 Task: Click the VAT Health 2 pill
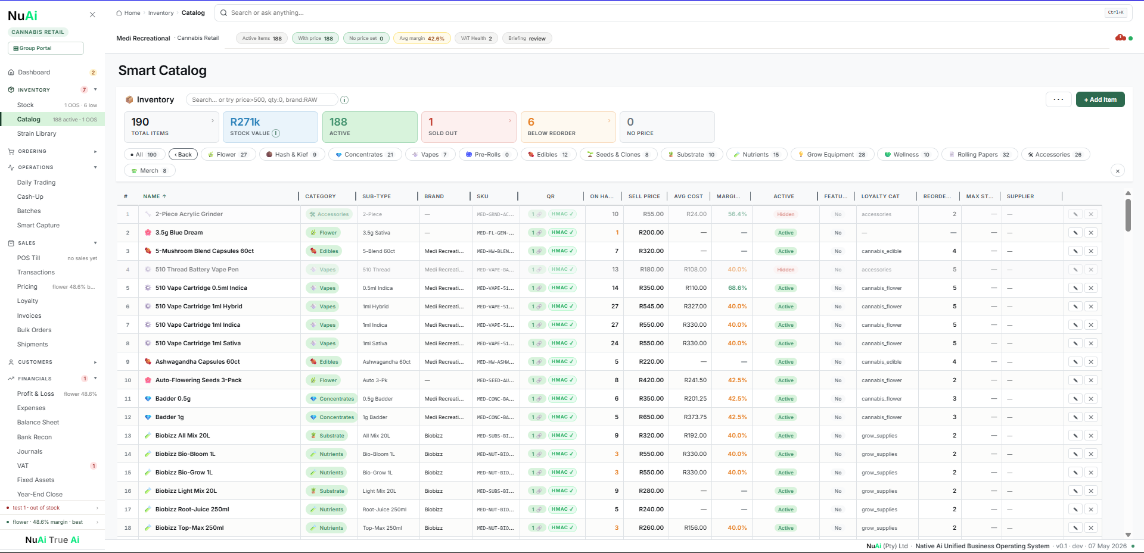[476, 38]
